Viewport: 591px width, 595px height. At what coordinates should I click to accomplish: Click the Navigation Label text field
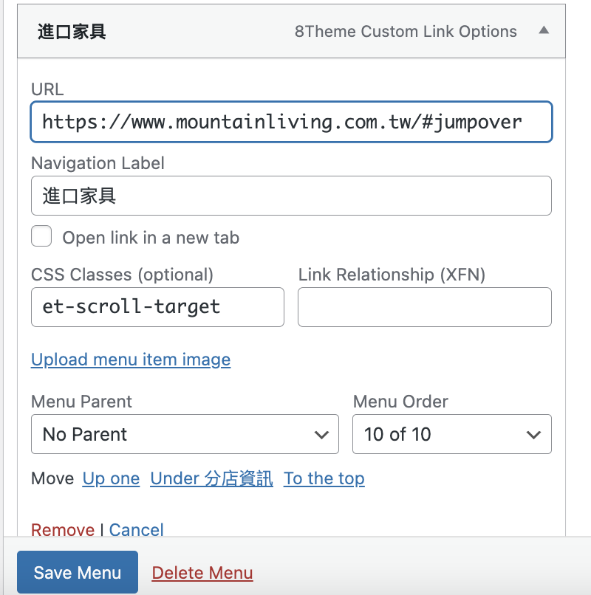coord(291,196)
